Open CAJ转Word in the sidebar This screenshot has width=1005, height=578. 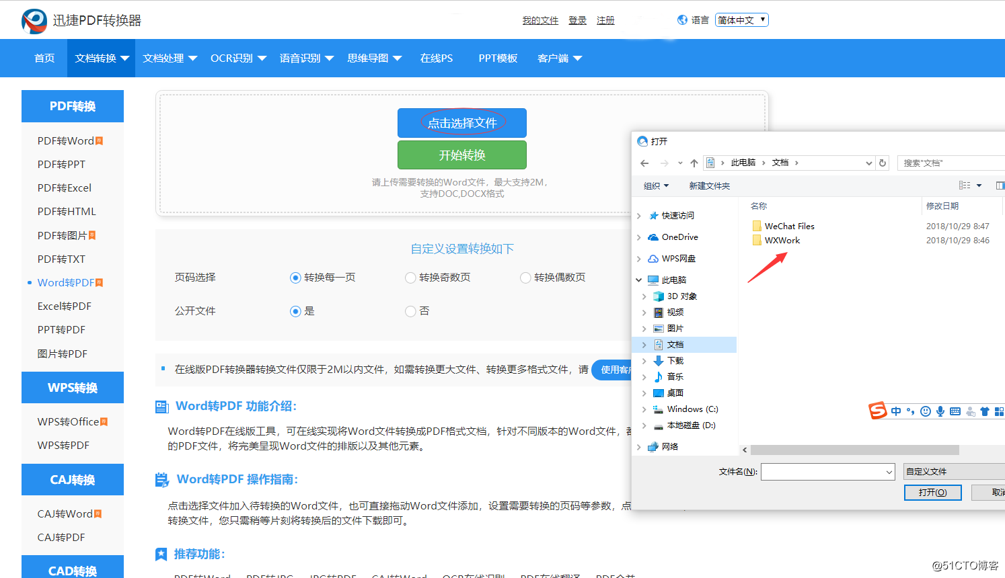point(65,514)
